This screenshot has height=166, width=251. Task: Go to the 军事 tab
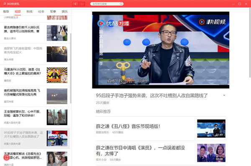click(53, 12)
